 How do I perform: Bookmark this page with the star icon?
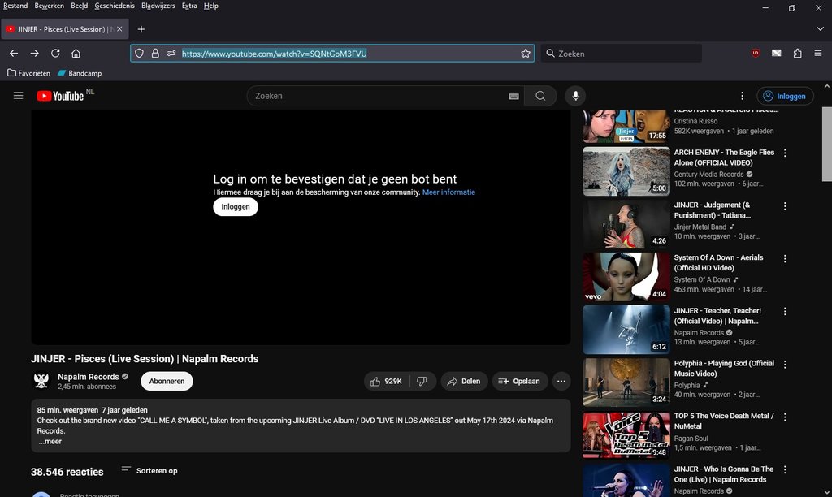[526, 54]
